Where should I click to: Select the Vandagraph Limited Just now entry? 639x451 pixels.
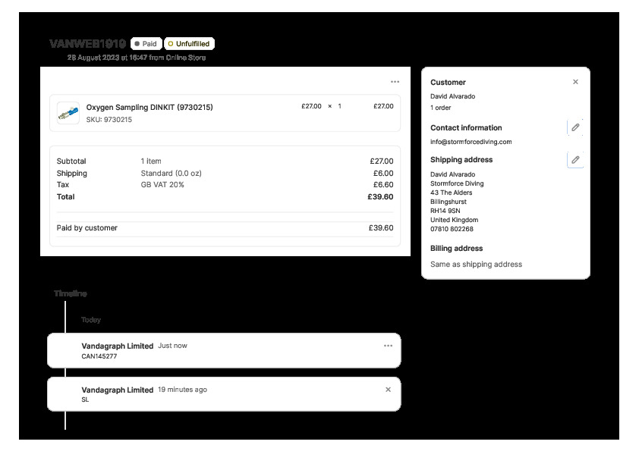click(x=118, y=346)
